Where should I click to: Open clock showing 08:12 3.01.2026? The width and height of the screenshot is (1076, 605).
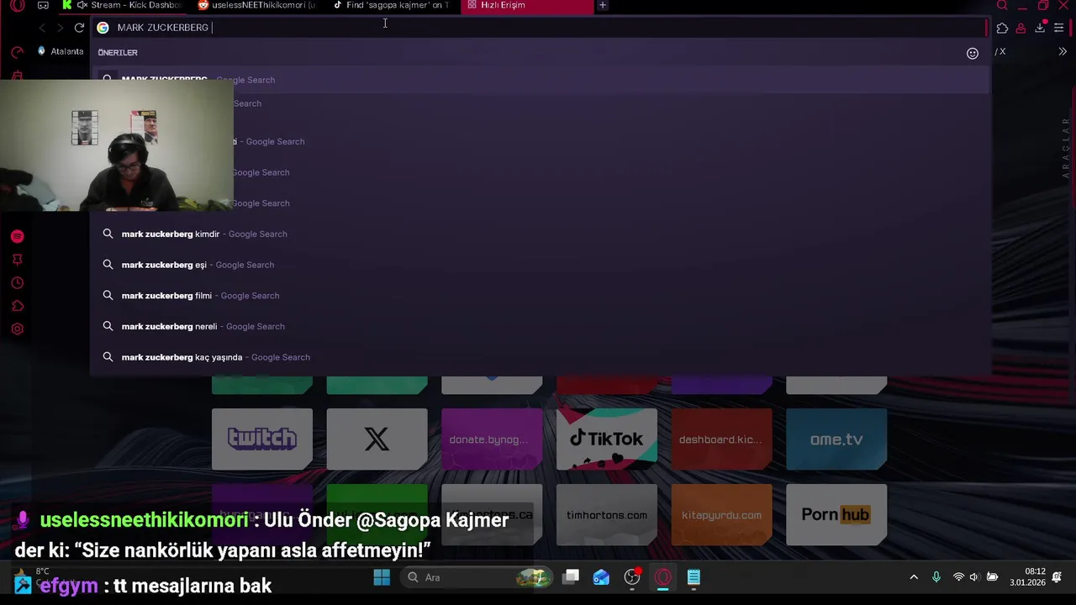click(1027, 577)
